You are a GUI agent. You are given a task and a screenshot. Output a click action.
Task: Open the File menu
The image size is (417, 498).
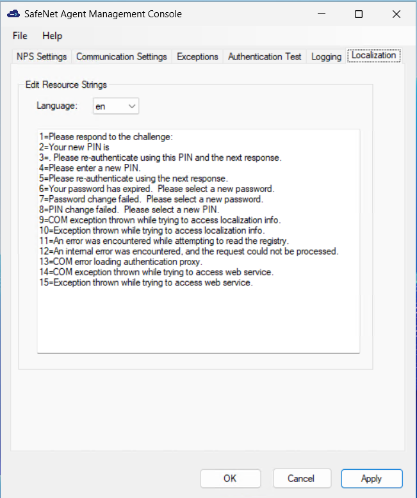point(20,36)
